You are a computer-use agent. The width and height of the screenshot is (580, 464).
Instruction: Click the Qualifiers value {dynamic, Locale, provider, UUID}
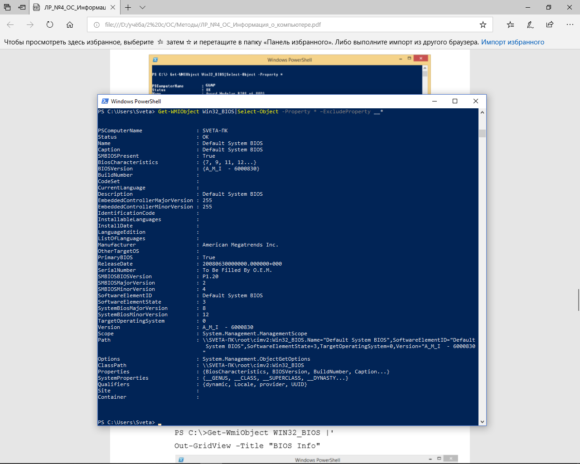[255, 384]
